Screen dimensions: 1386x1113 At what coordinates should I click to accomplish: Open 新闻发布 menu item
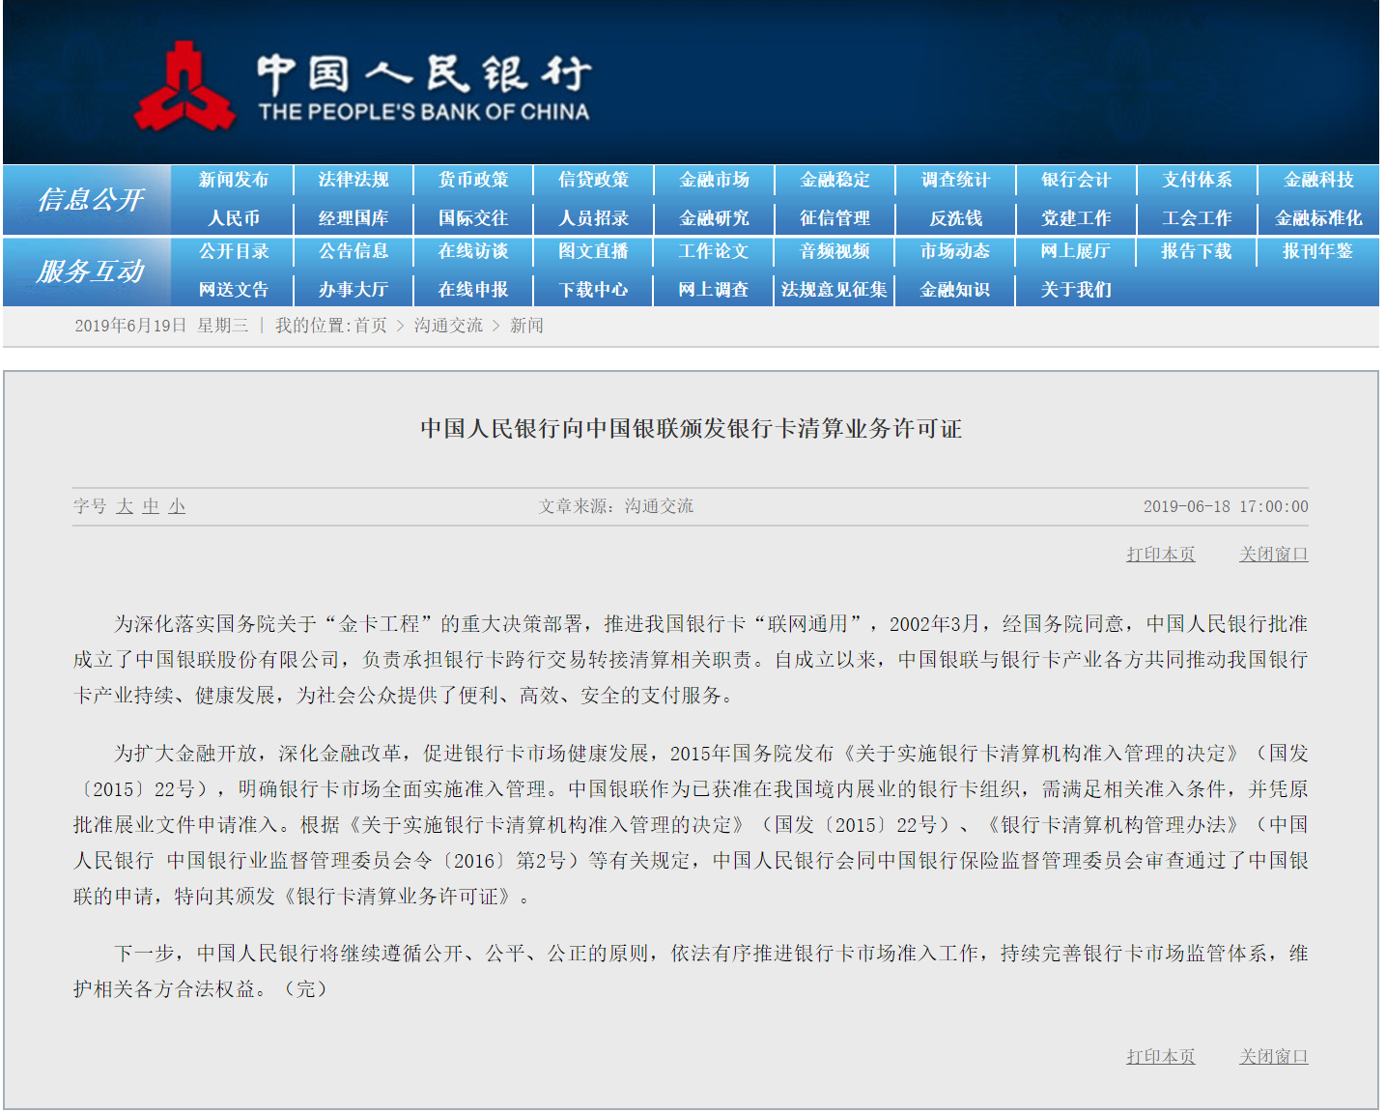pos(233,180)
